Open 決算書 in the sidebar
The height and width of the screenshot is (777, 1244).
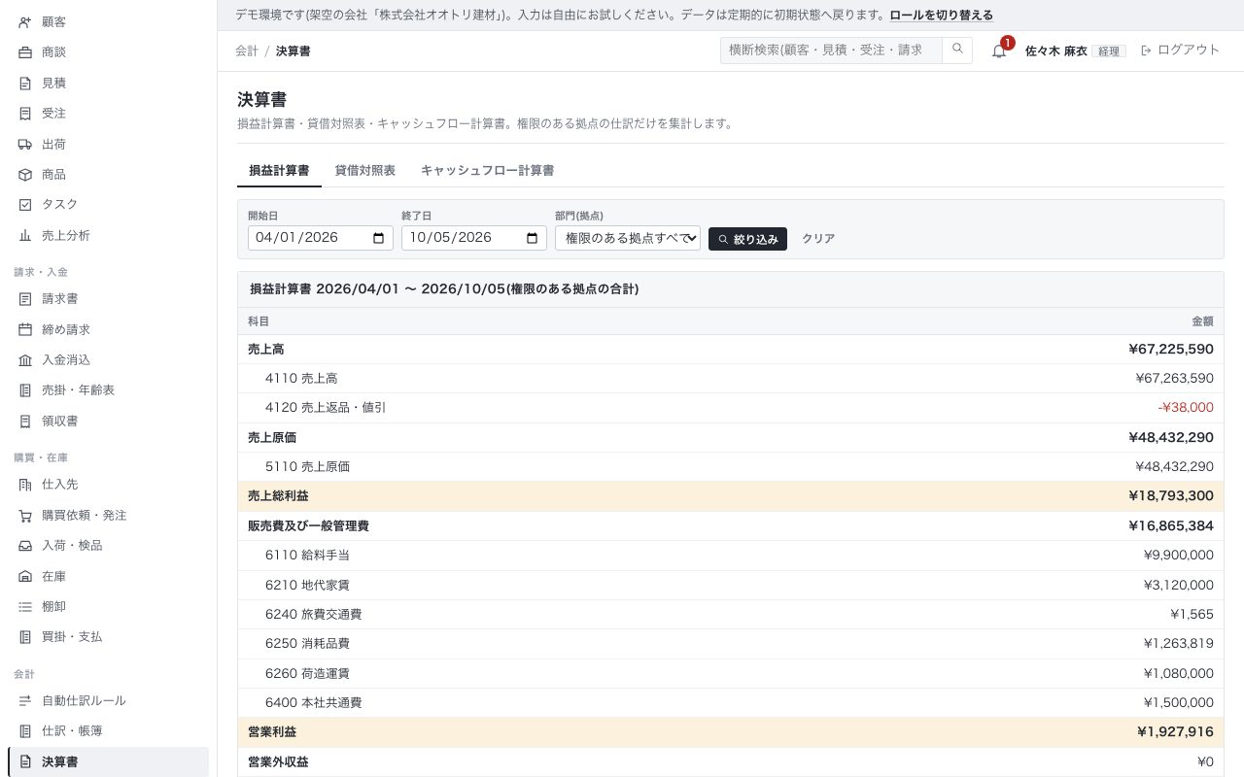tap(108, 762)
